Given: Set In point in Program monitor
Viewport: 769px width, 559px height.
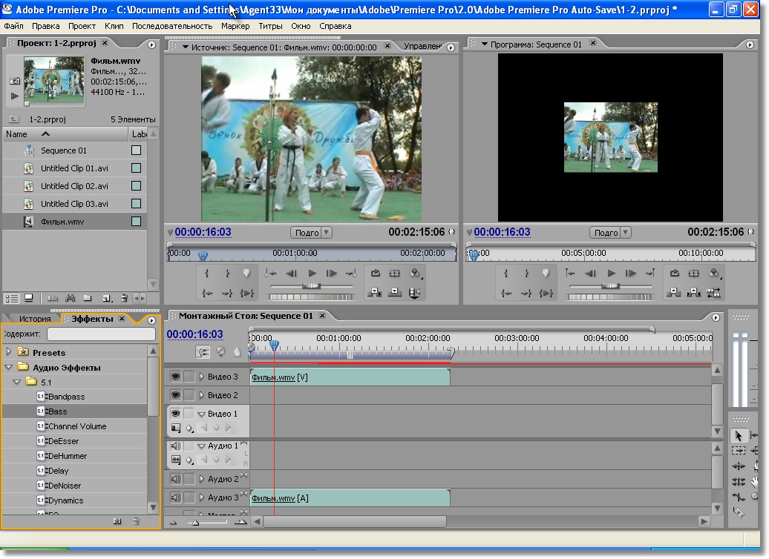Looking at the screenshot, I should click(x=505, y=274).
